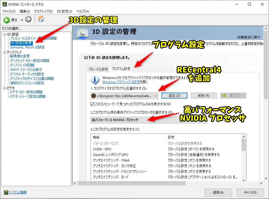Open 解像度の変更 page
The height and width of the screenshot is (199, 269).
(20, 56)
